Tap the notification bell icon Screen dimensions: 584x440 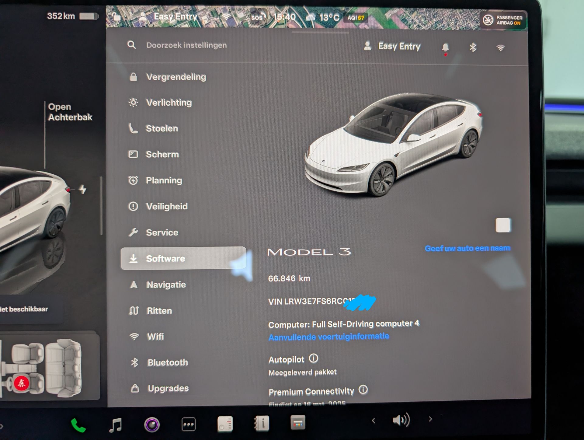[x=445, y=47]
